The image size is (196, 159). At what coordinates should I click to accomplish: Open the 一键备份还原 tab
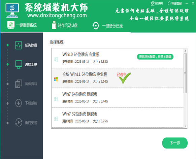108,26
